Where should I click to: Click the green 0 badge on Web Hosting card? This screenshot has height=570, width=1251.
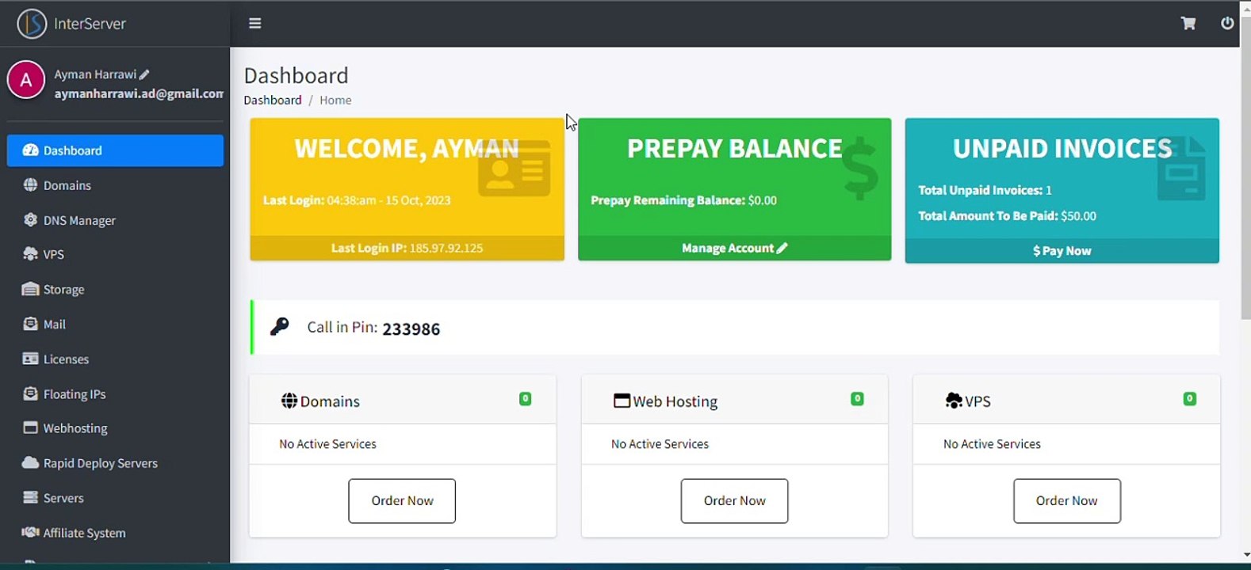[857, 399]
